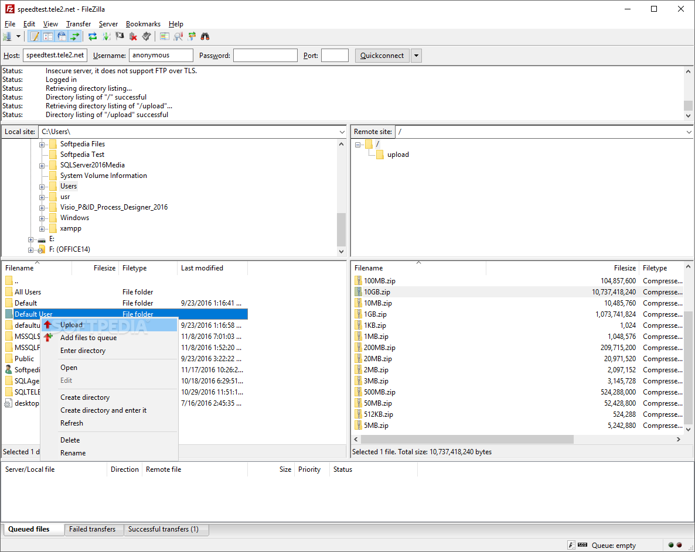The image size is (695, 552).
Task: Sort remote list by Filesize column header
Action: [x=562, y=268]
